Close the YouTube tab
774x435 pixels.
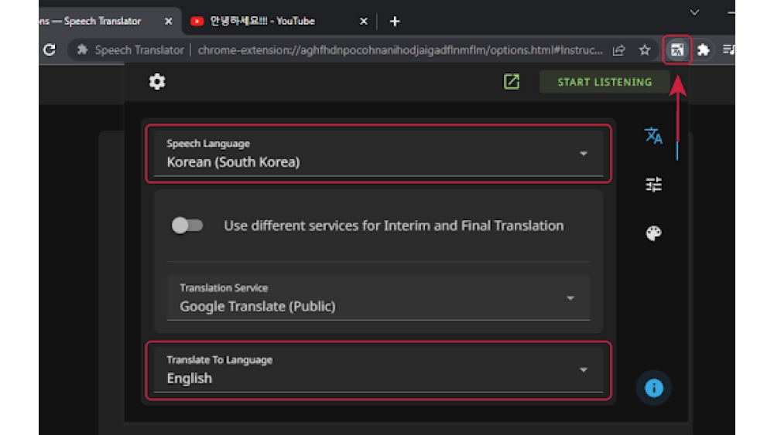[x=364, y=21]
